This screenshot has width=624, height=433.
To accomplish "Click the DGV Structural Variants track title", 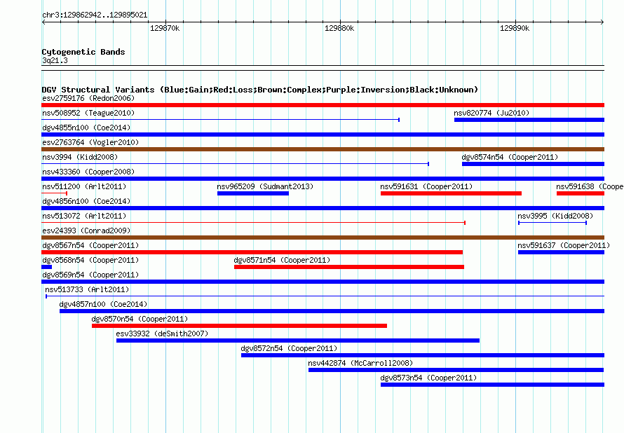I will [x=260, y=90].
